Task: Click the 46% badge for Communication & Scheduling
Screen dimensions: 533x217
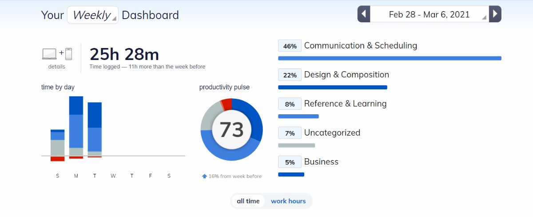Action: pyautogui.click(x=290, y=46)
